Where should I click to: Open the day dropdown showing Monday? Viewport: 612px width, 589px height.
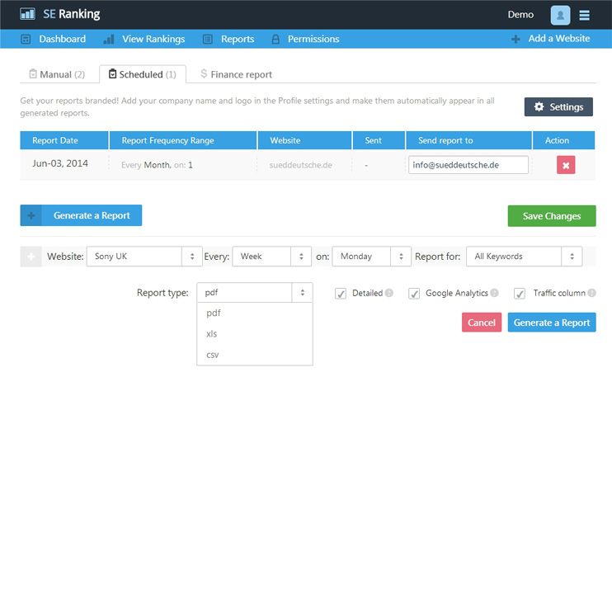[371, 257]
